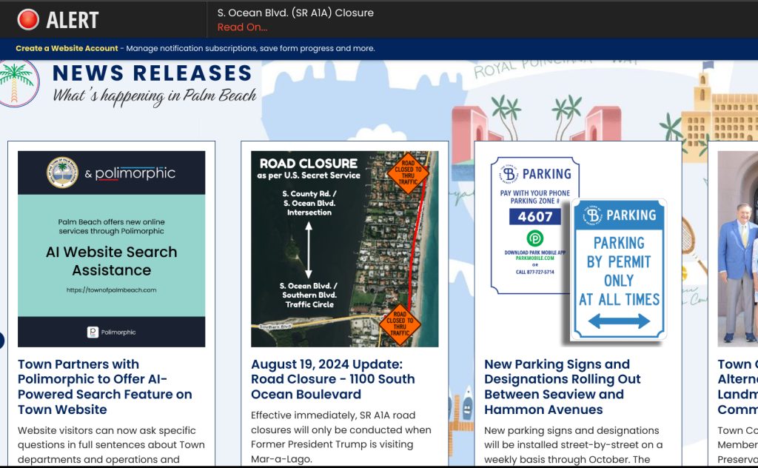The height and width of the screenshot is (468, 758).
Task: Click the Polimorphic logo icon in card footer
Action: (93, 332)
